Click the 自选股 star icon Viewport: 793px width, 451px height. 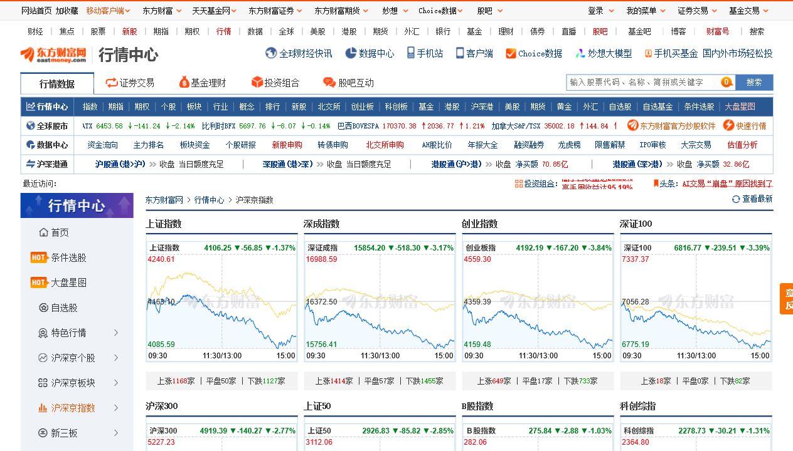[x=43, y=308]
